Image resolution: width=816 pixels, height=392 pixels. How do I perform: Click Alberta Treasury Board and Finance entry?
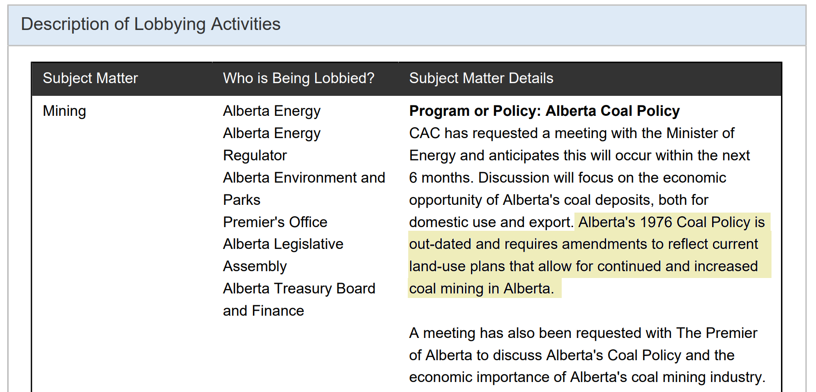pos(299,299)
